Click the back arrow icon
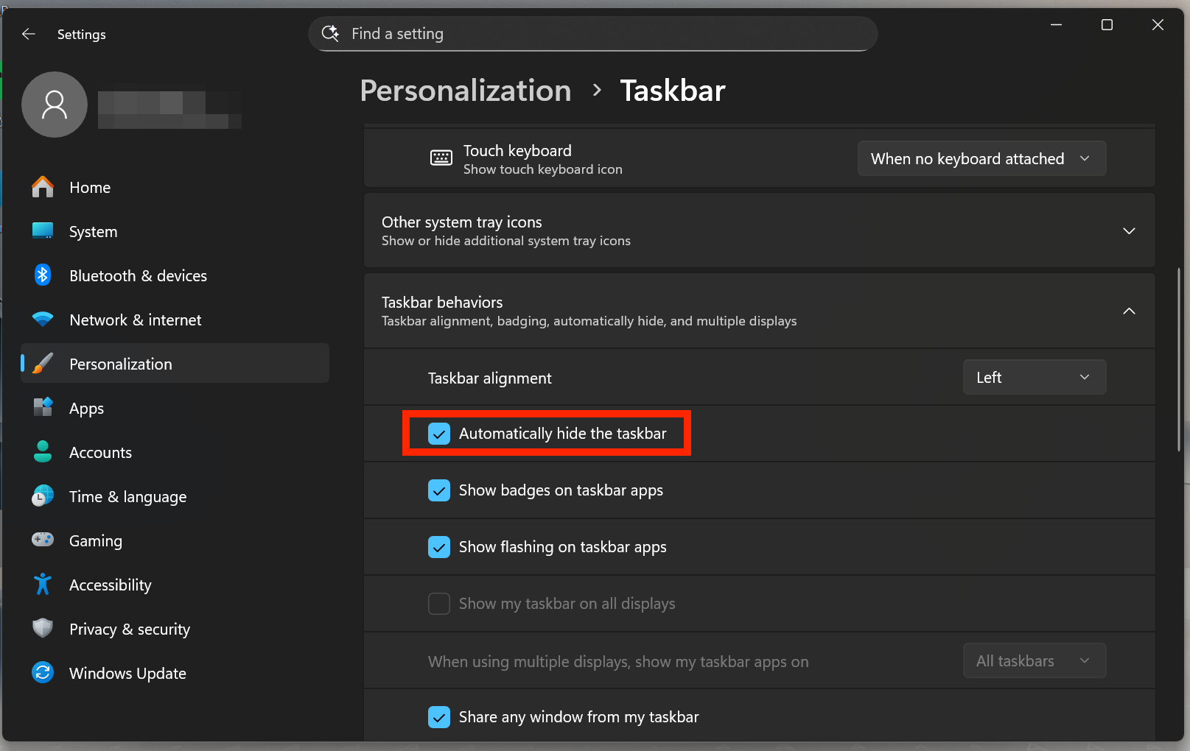Viewport: 1190px width, 751px height. coord(29,34)
